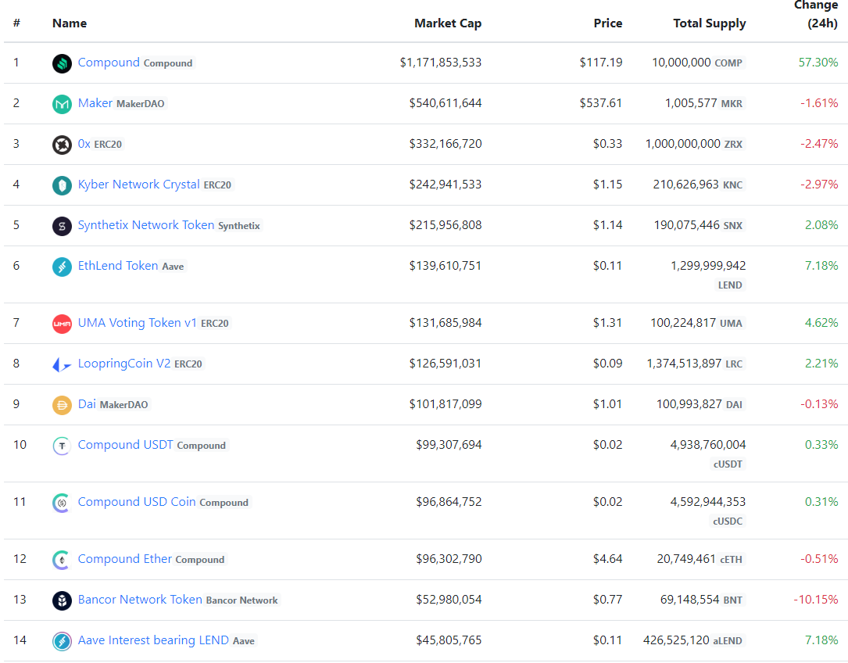This screenshot has height=663, width=848.
Task: Open the Compound USD Coin link
Action: click(x=137, y=502)
